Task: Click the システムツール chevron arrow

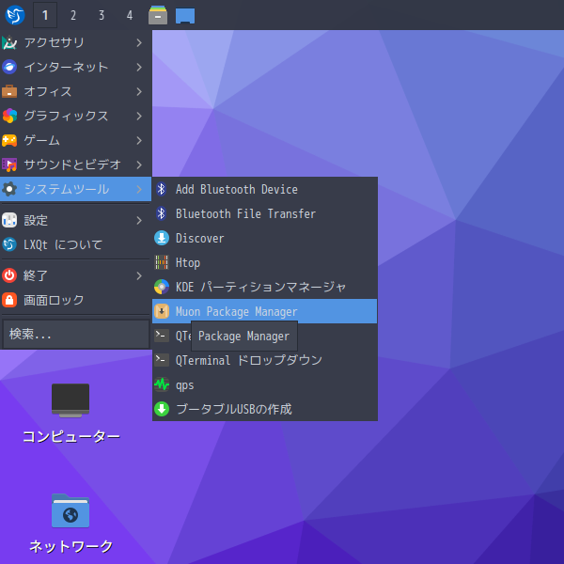Action: pyautogui.click(x=139, y=189)
